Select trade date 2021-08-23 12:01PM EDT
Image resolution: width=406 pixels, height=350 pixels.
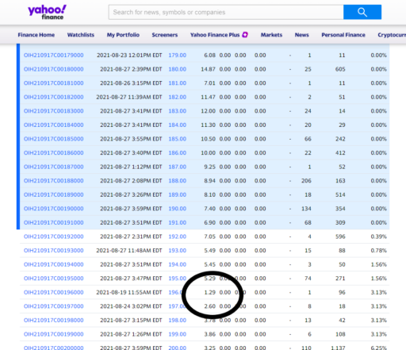[x=129, y=56]
